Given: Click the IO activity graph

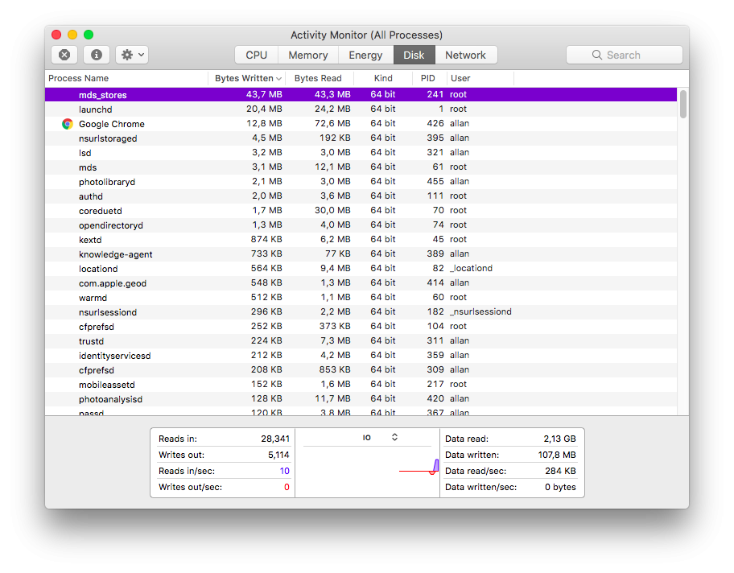Looking at the screenshot, I should 368,471.
